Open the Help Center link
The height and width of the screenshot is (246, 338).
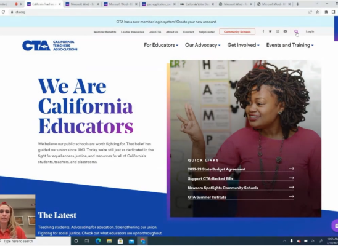[x=207, y=32]
